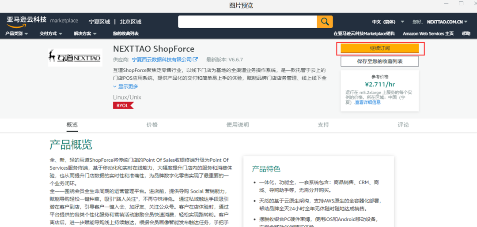The width and height of the screenshot is (477, 227).
Task: Click the Linux/Unix platform label
Action: (x=127, y=97)
